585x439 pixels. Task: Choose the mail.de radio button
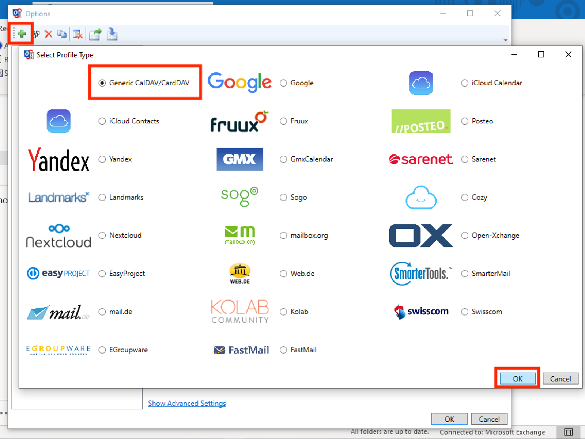point(102,312)
